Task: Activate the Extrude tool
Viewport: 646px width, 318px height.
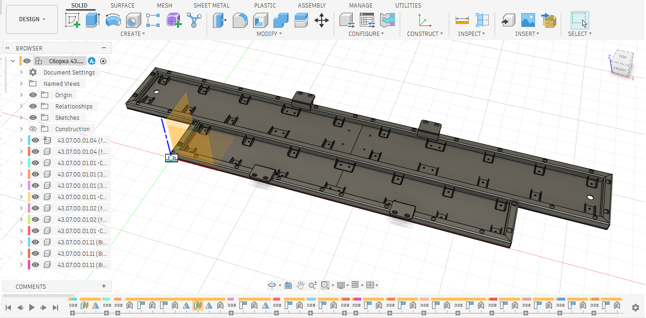Action: 93,20
